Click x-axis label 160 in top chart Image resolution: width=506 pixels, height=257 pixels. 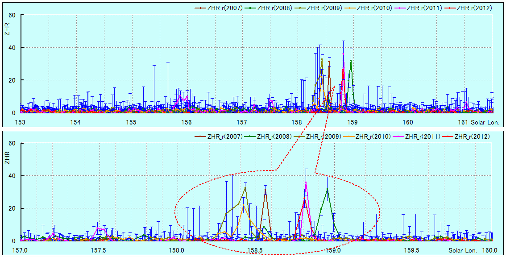[407, 122]
